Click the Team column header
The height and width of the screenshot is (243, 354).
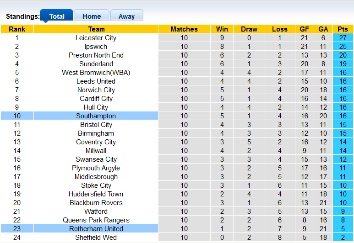point(96,29)
